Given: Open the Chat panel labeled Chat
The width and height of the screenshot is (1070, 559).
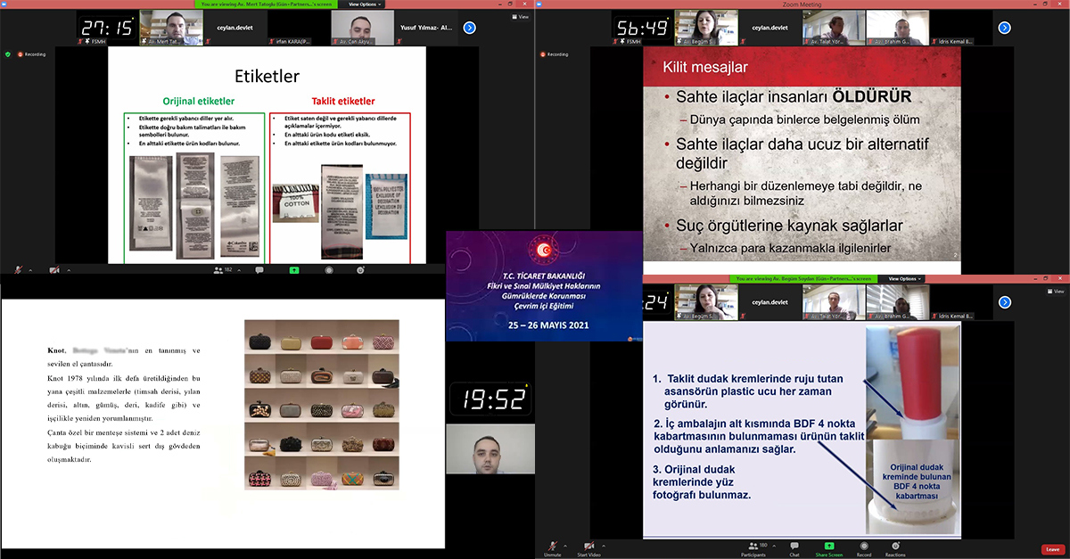Looking at the screenshot, I should [794, 546].
